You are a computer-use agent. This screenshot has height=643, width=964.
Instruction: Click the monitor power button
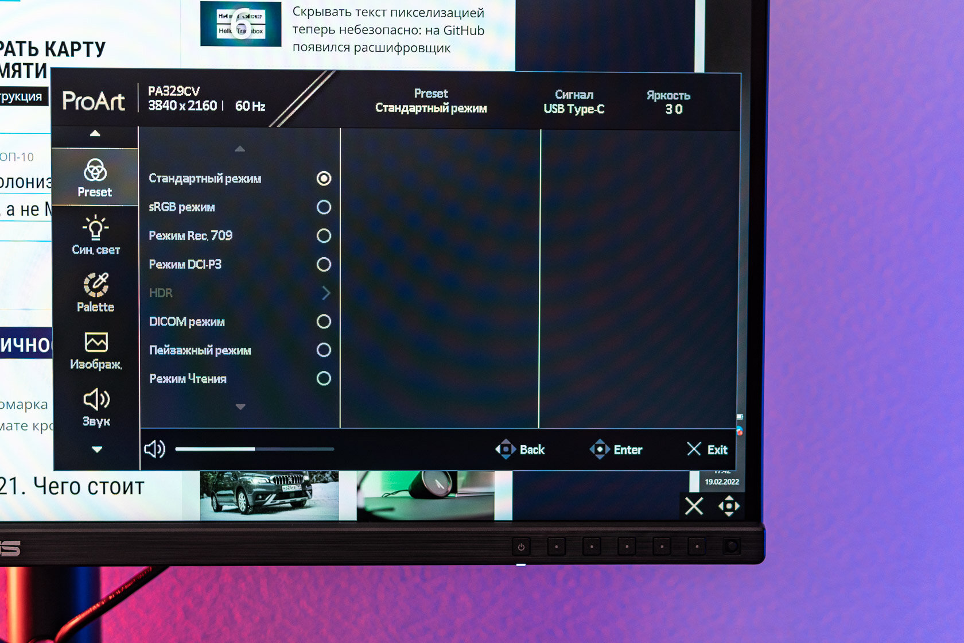click(521, 547)
